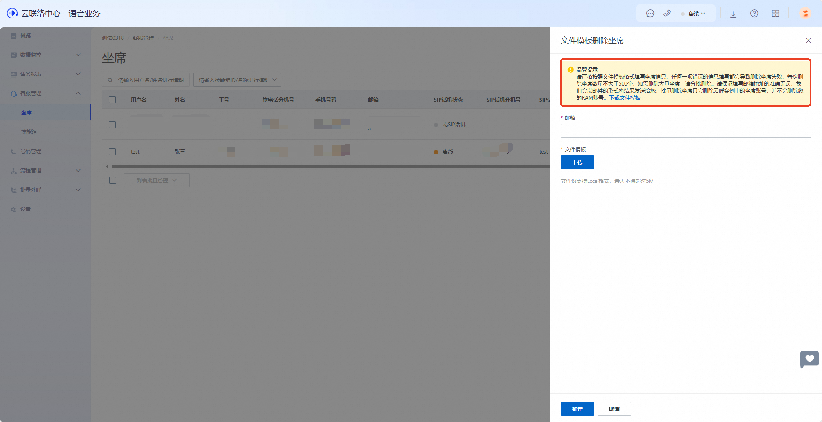Click the 软电话分机号 column header
Viewport: 822px width, 422px height.
(x=278, y=100)
